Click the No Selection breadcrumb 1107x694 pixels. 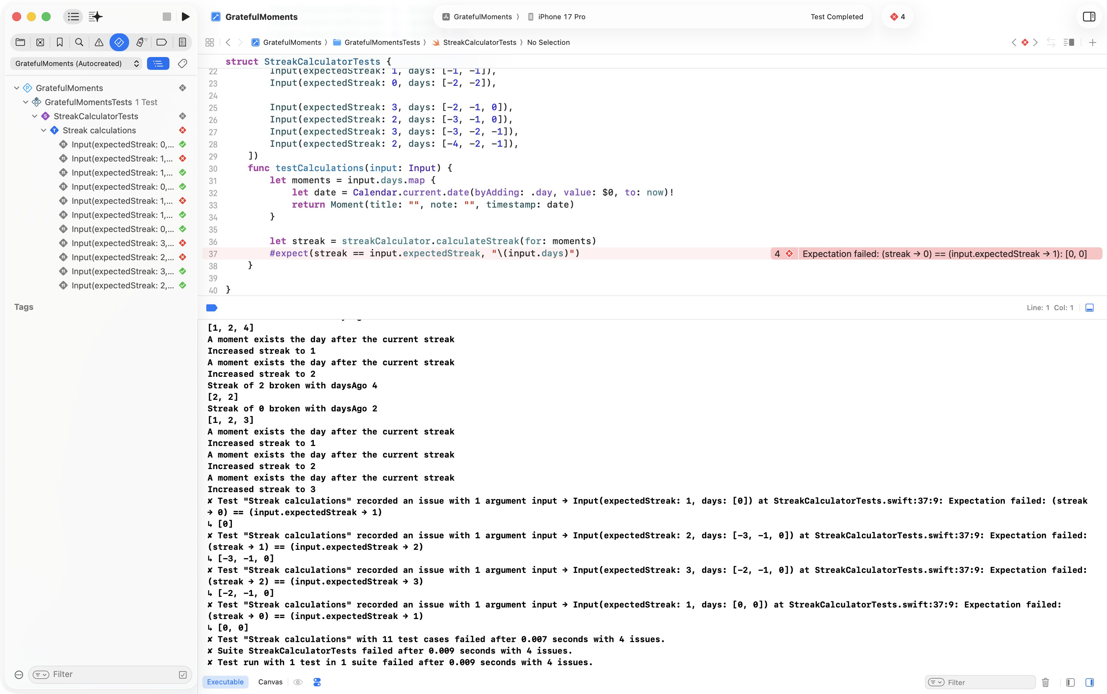coord(548,42)
